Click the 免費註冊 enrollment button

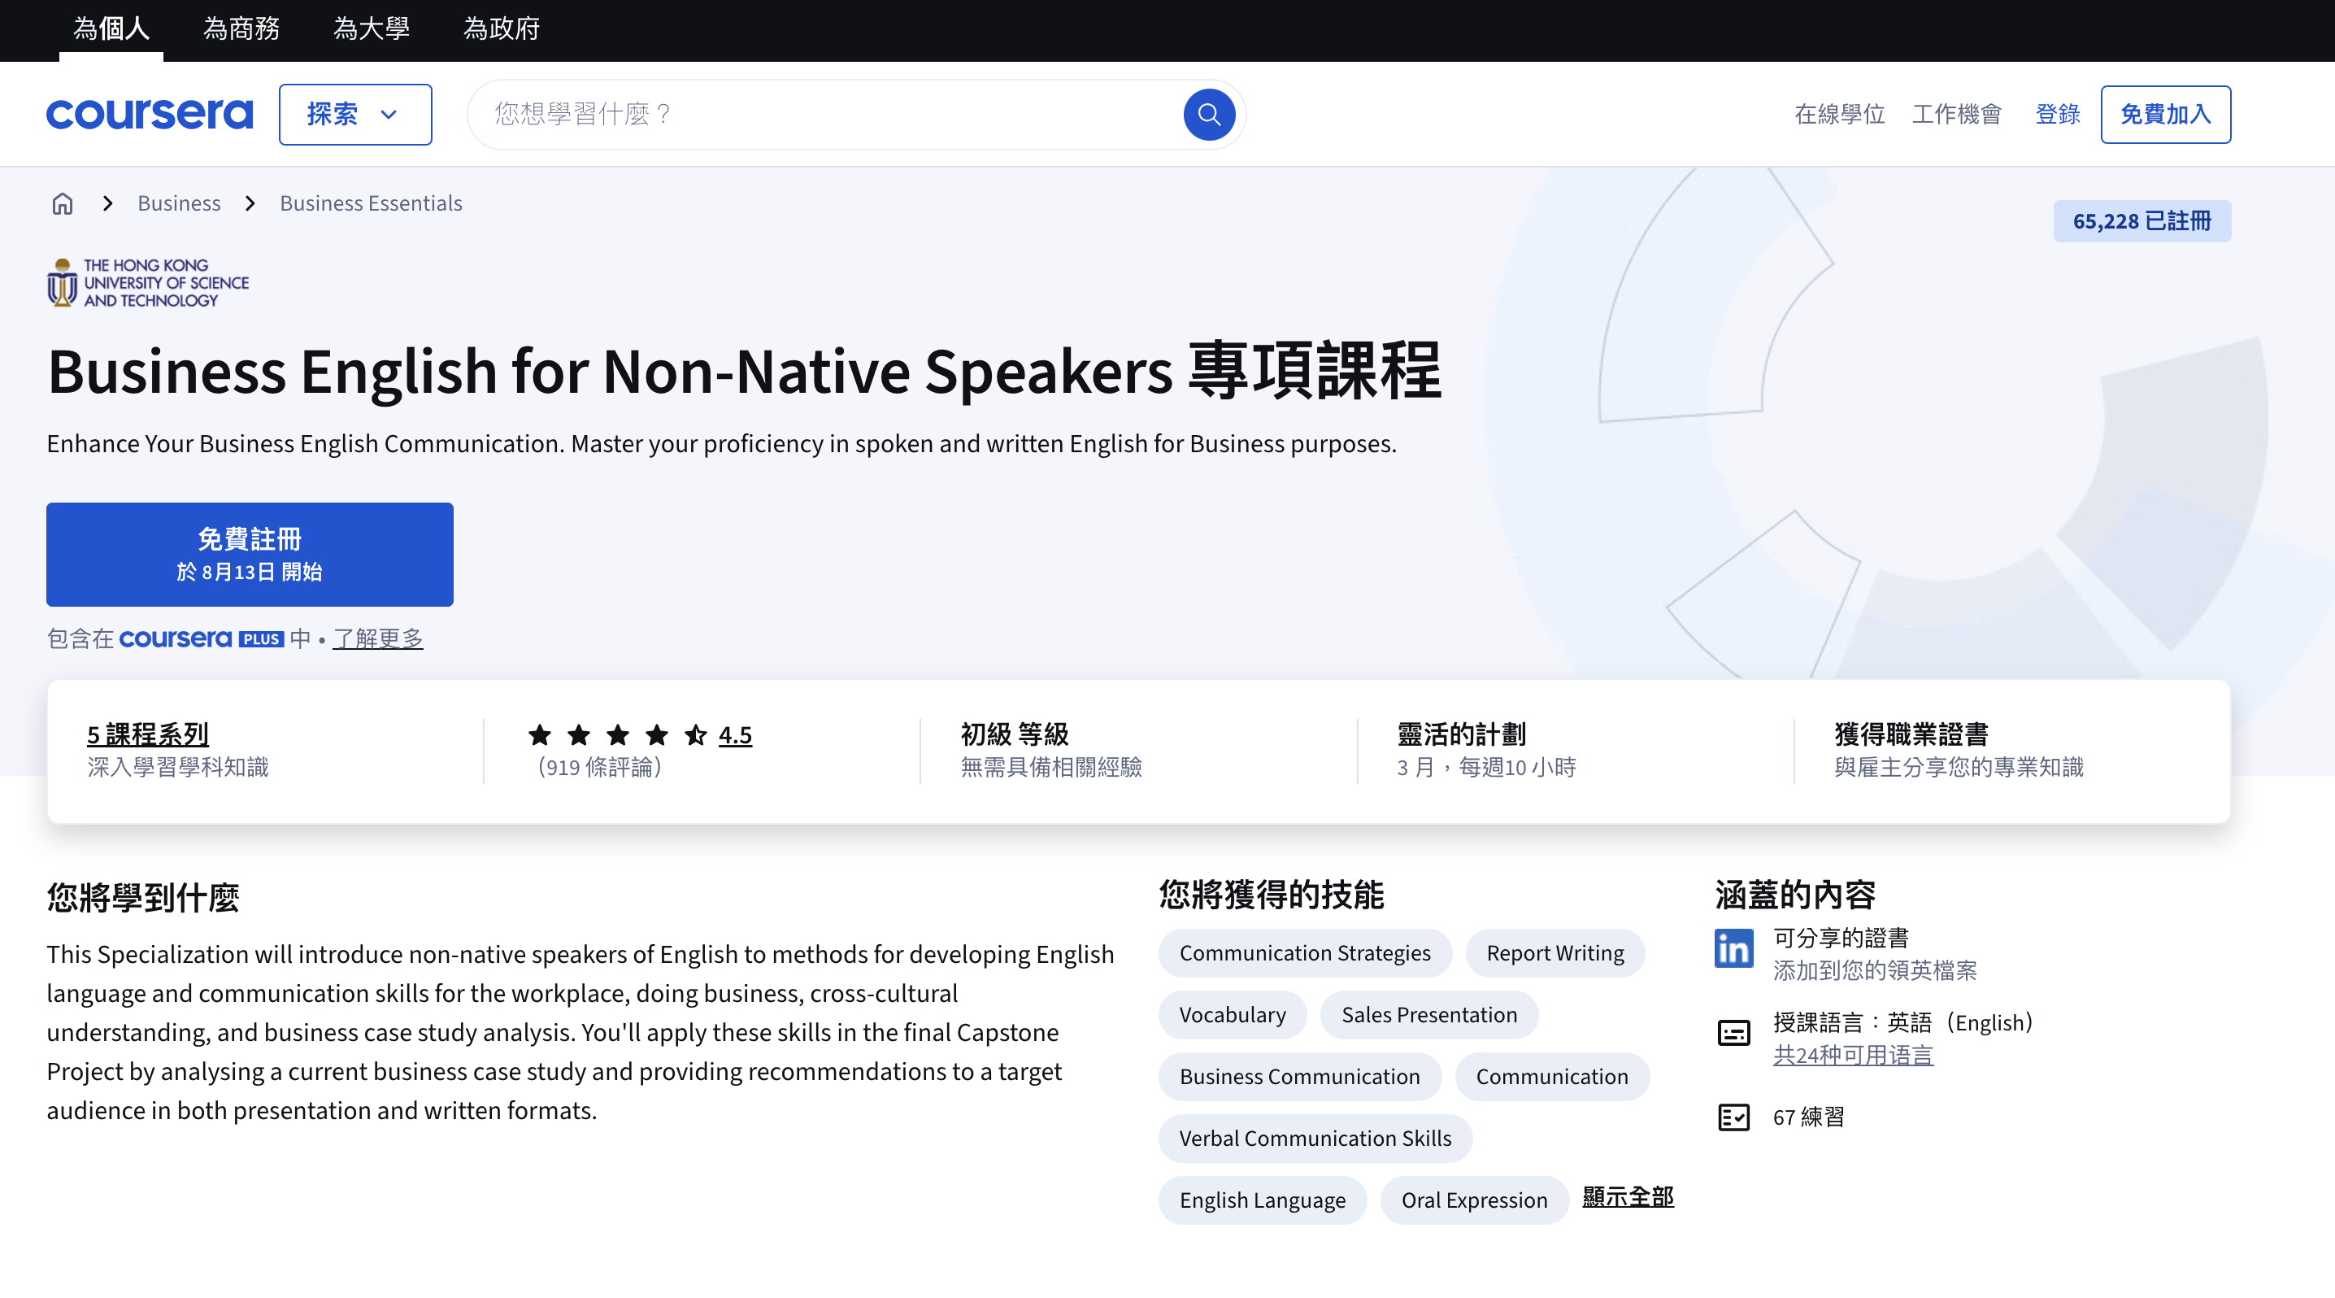tap(250, 554)
